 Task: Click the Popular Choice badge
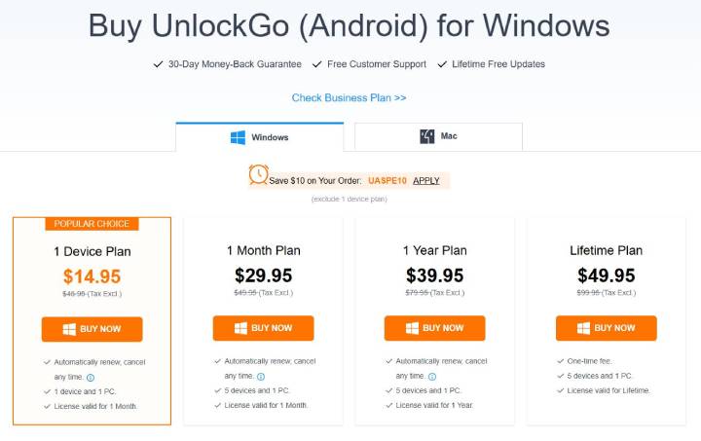(x=92, y=224)
